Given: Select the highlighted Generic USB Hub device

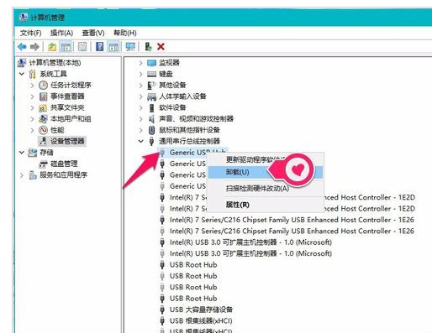Looking at the screenshot, I should pos(193,153).
